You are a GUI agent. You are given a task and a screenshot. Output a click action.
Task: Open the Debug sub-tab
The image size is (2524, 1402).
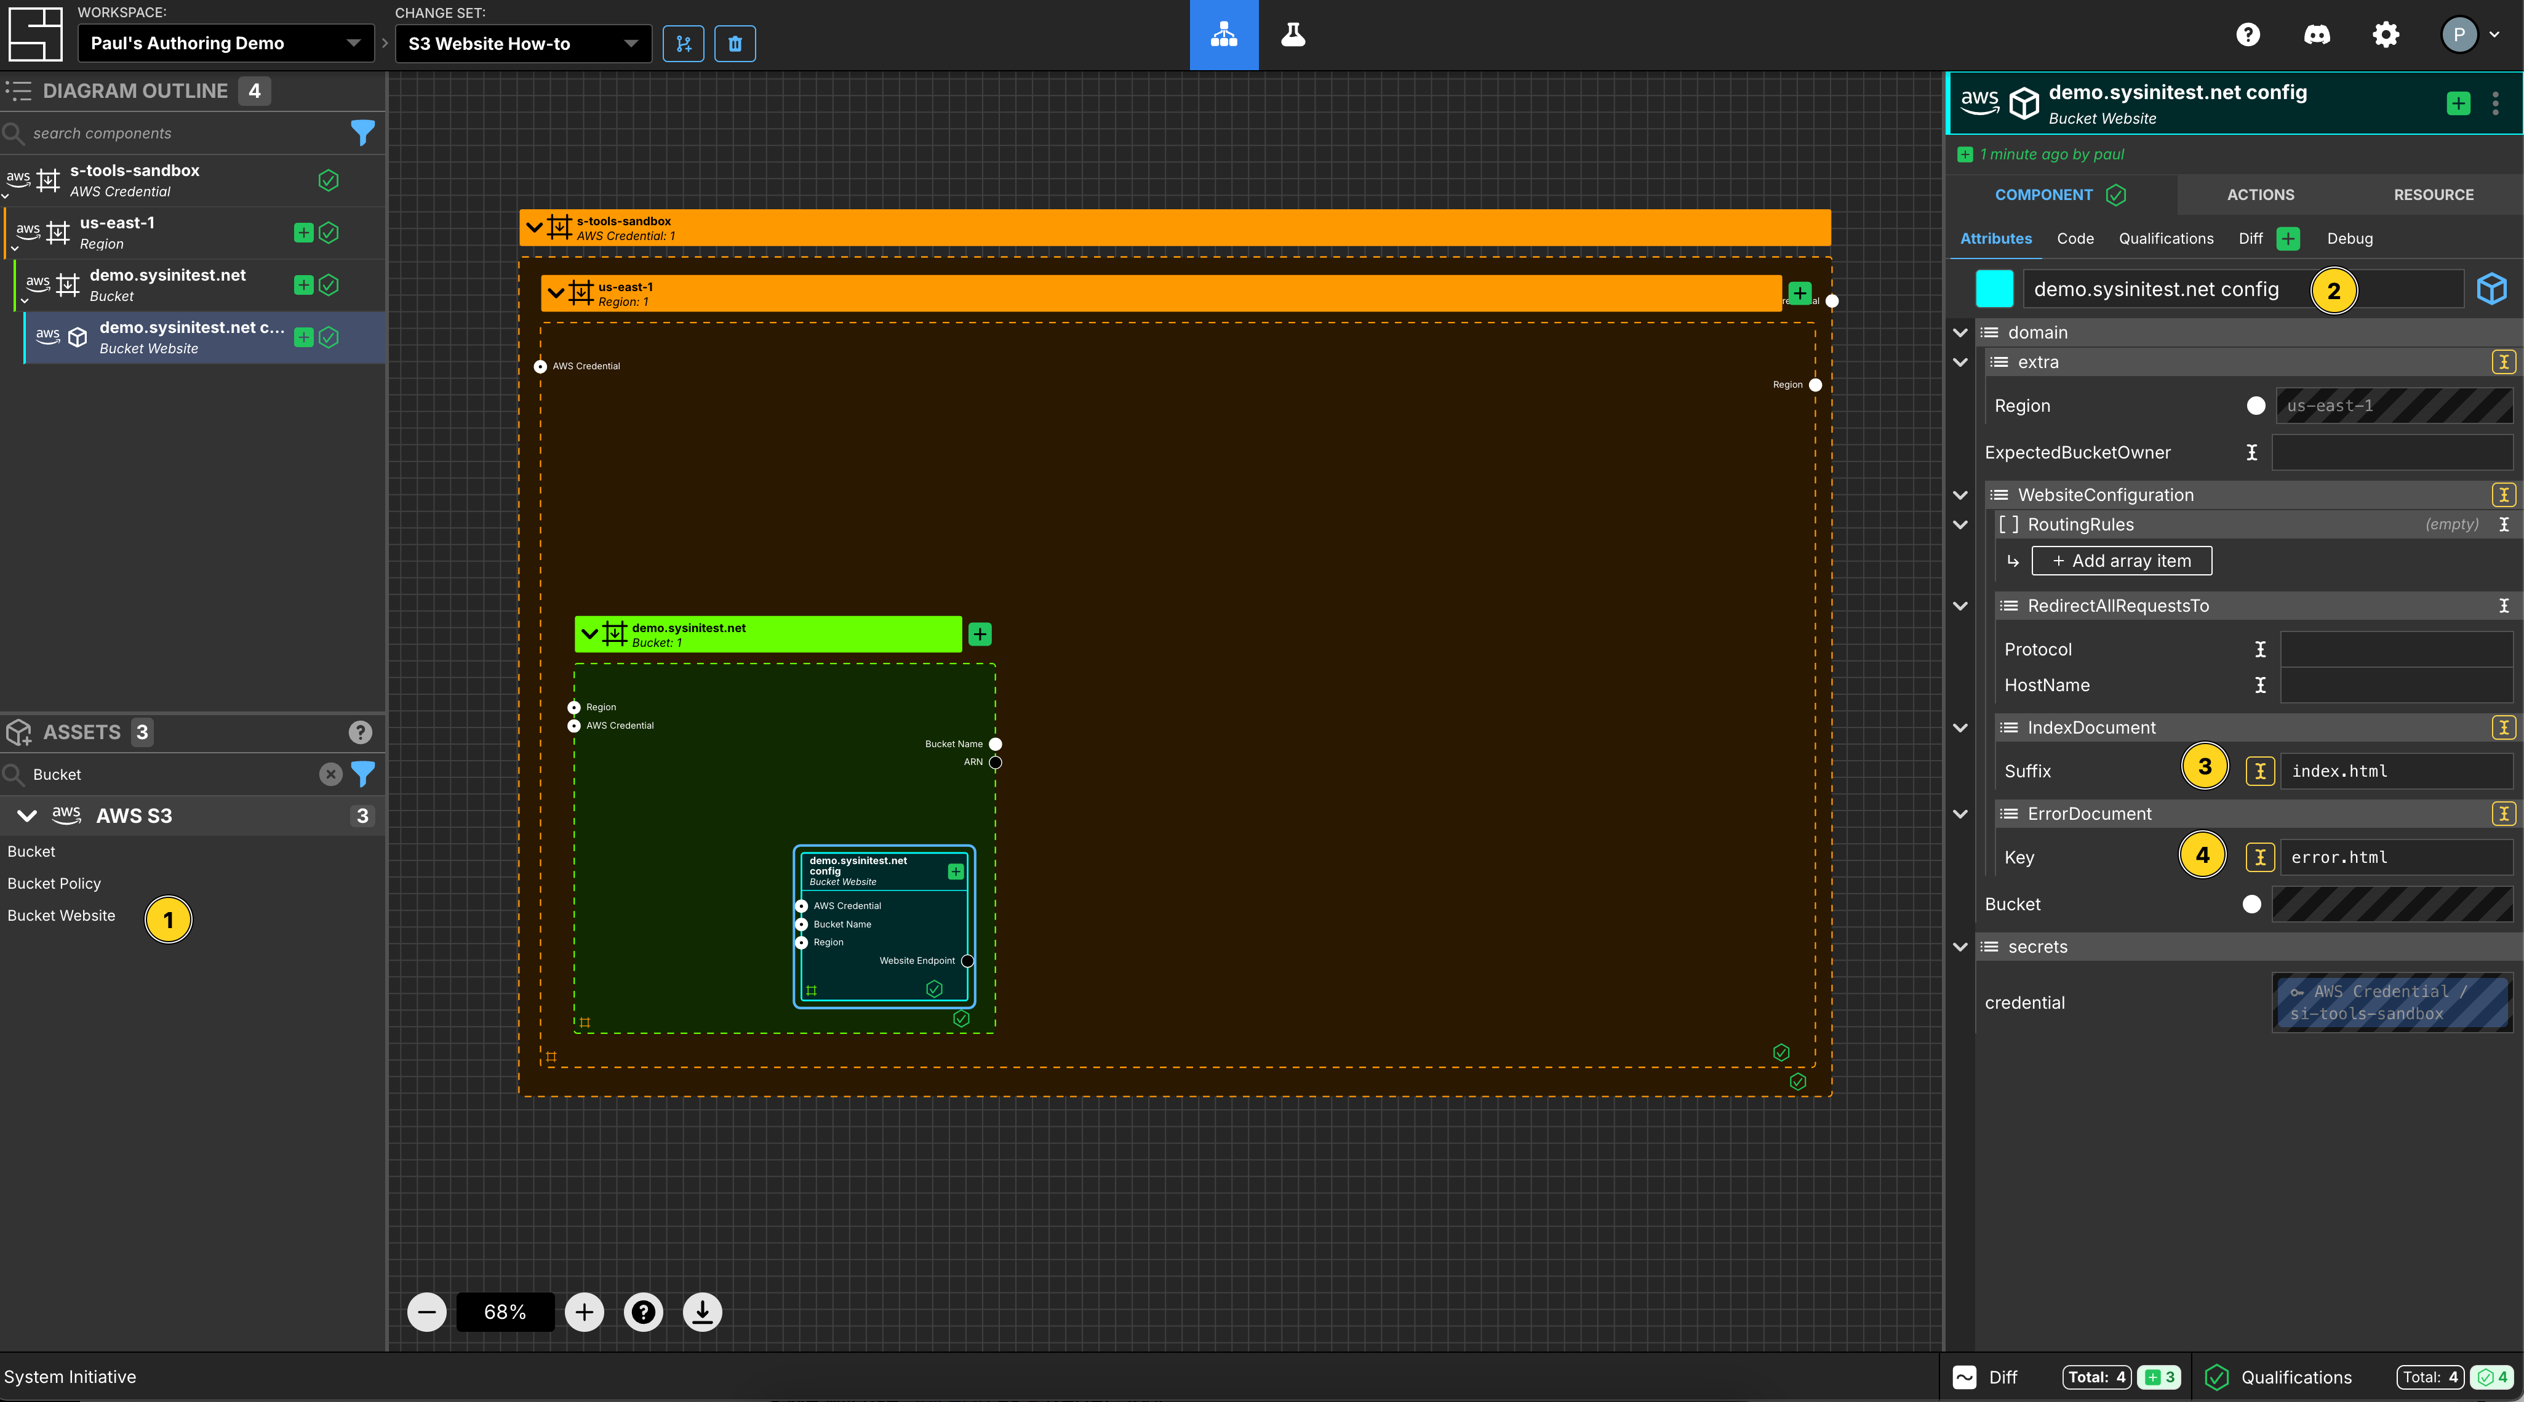2350,238
